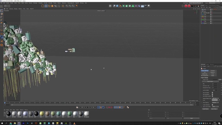Click Make Editable in left sidebar
The image size is (222, 125).
tap(2, 7)
